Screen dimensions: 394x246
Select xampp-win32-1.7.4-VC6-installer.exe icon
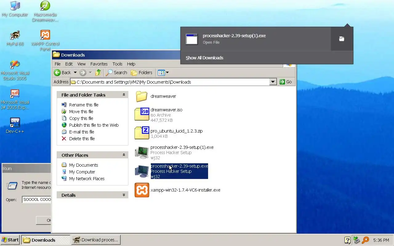coord(142,190)
